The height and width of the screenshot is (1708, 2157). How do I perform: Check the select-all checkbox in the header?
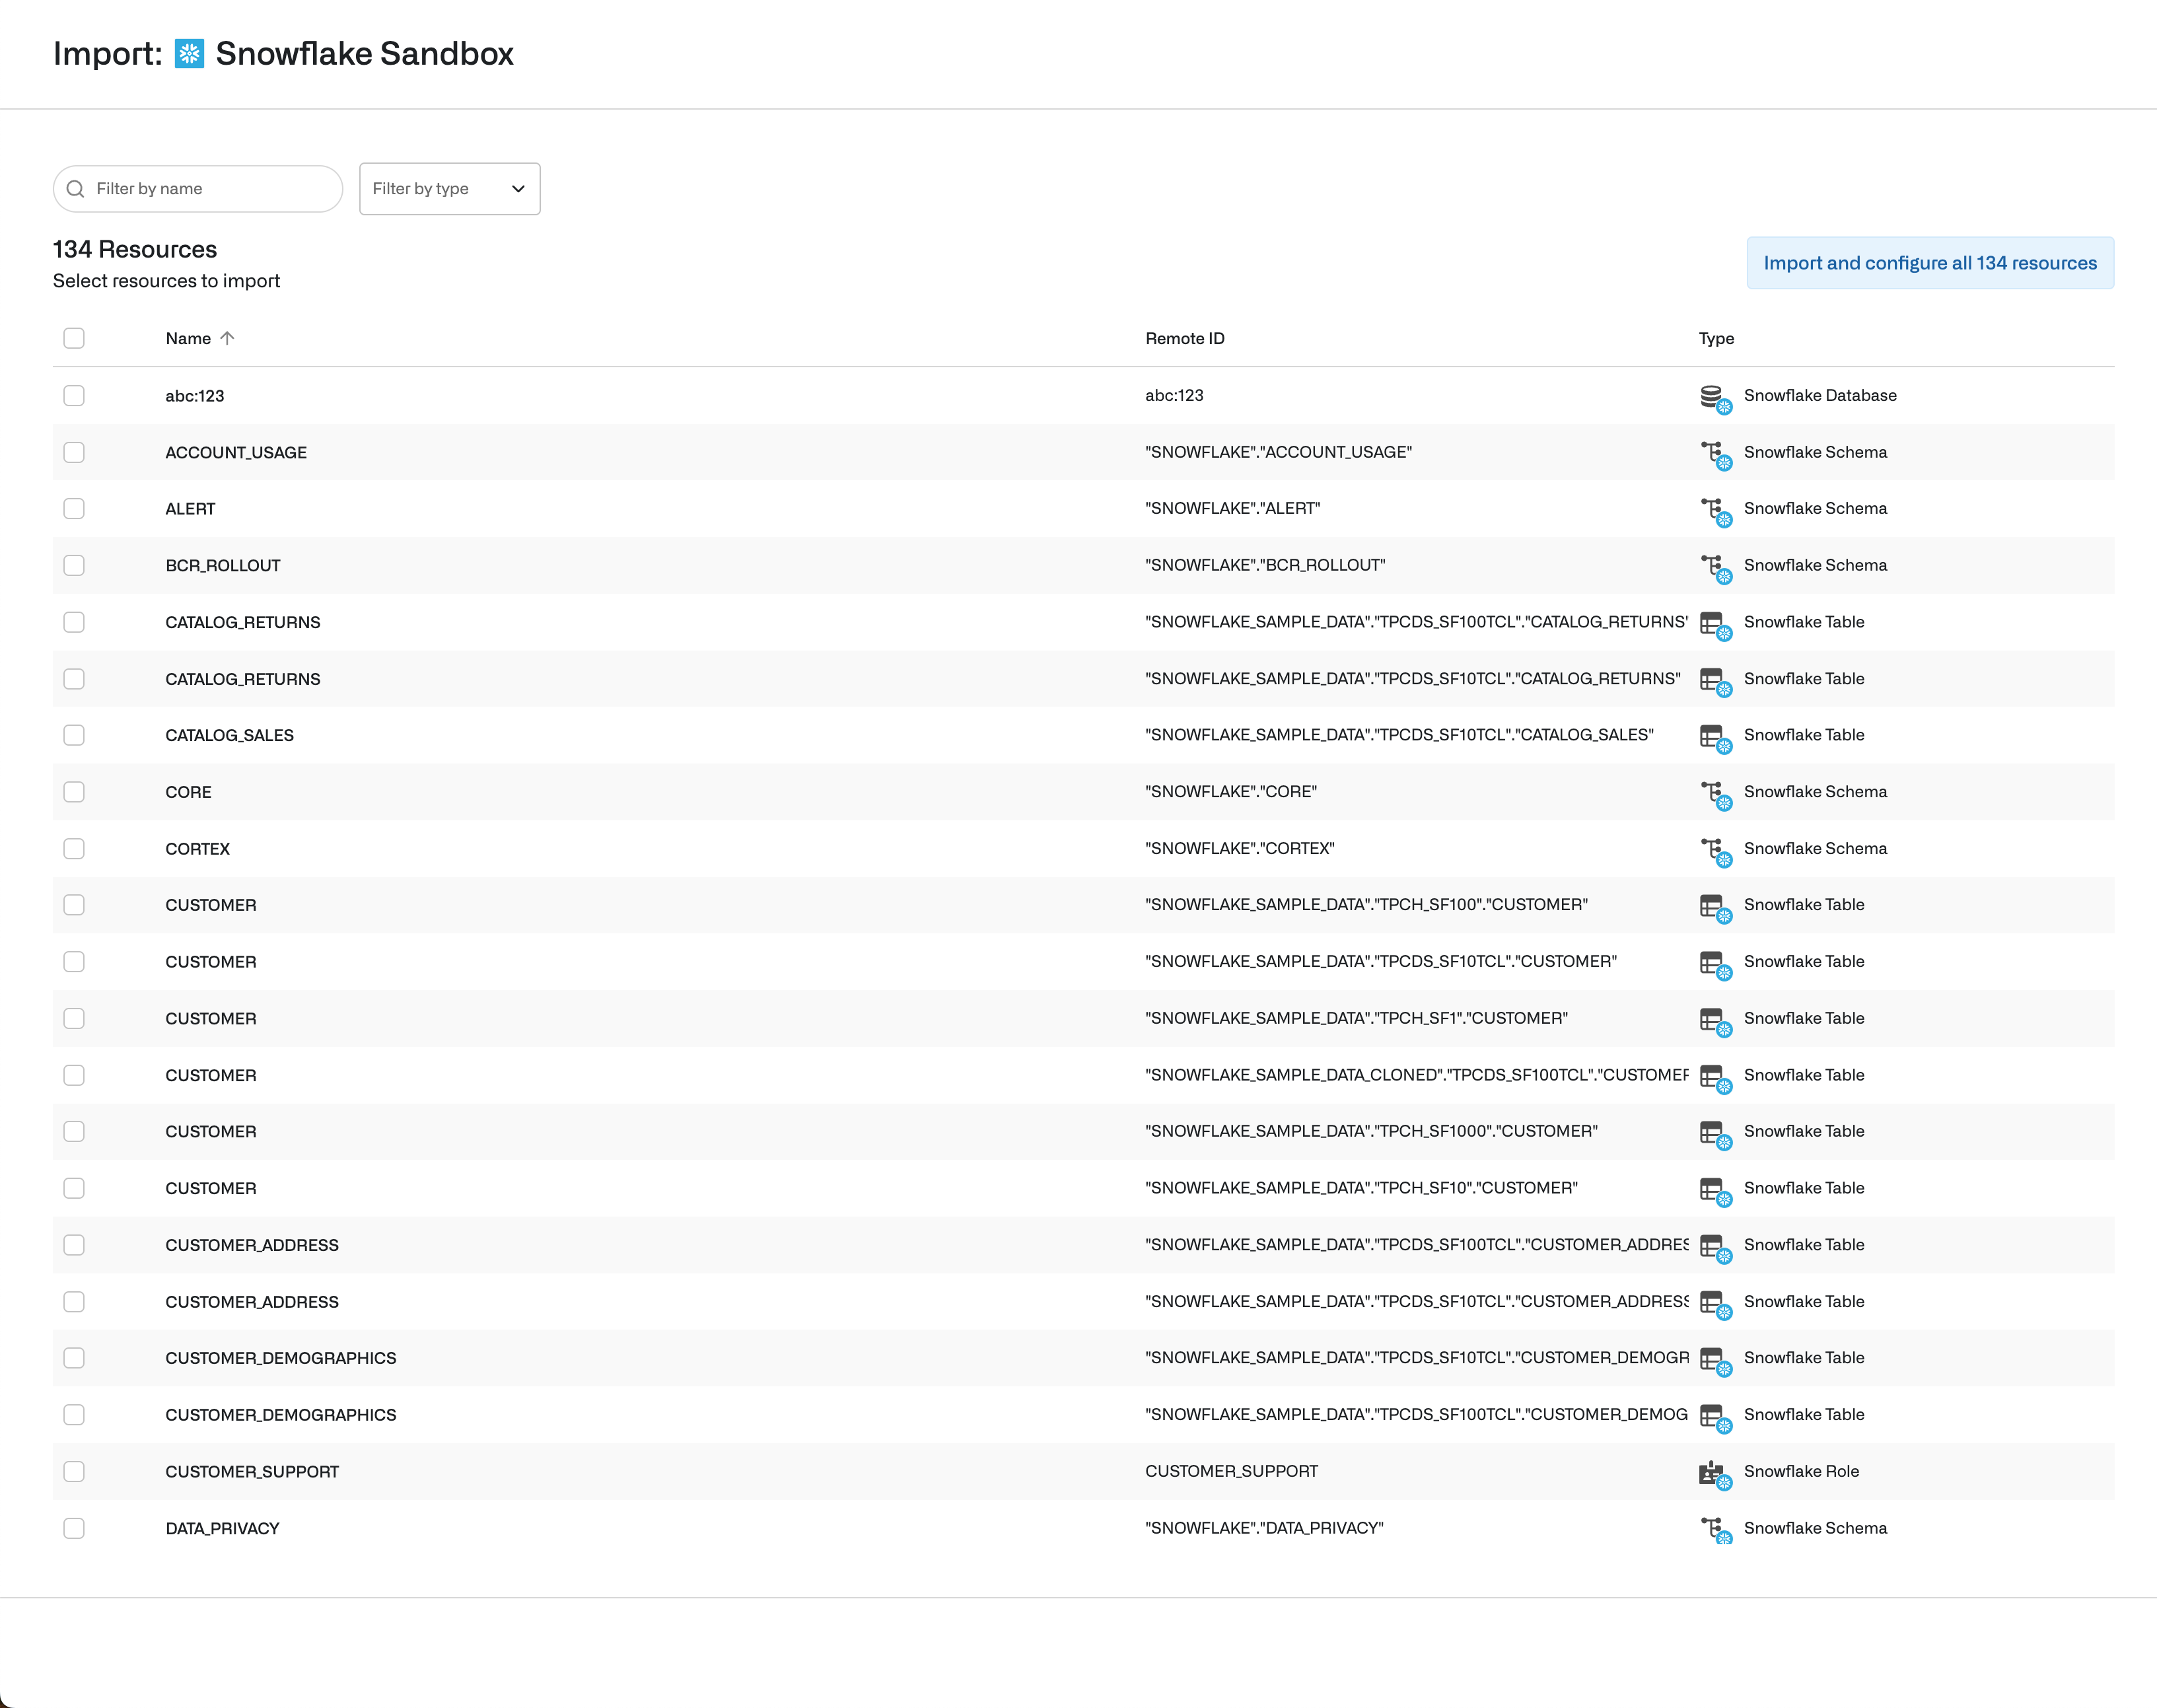point(74,338)
